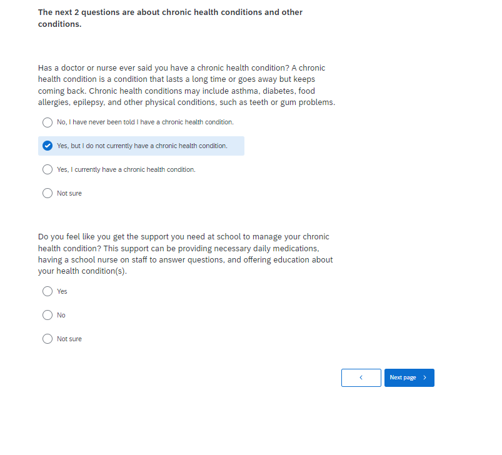The image size is (502, 455).
Task: Click the right chevron on Next page
Action: [425, 377]
